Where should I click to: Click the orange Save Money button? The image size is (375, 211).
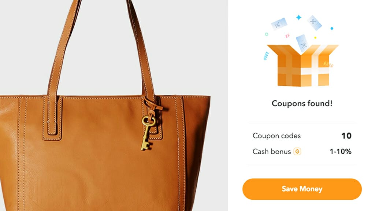coord(302,189)
